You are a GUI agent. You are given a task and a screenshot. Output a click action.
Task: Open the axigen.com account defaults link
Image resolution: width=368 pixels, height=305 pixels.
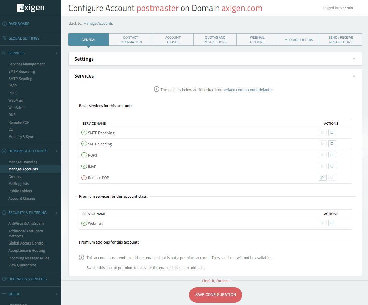pyautogui.click(x=248, y=90)
